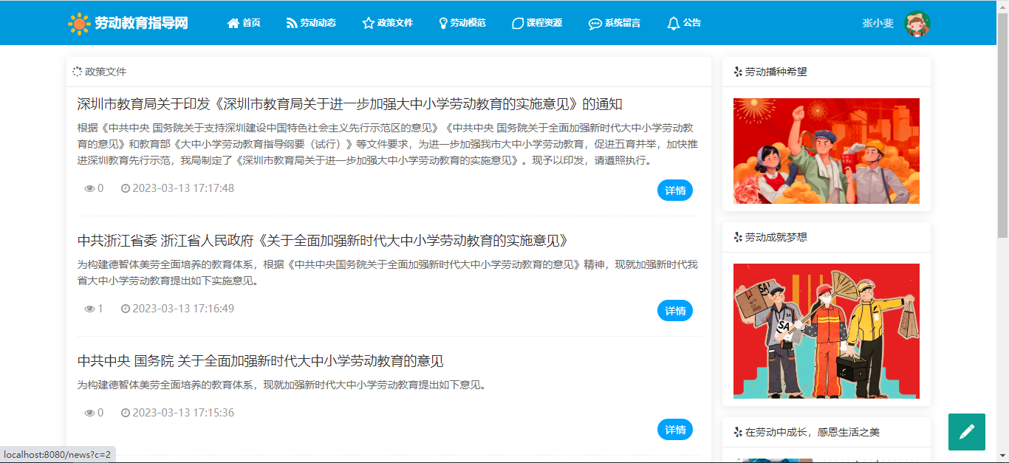Open the 劳动成就梦想 delivery workers image
This screenshot has width=1009, height=463.
pyautogui.click(x=827, y=331)
